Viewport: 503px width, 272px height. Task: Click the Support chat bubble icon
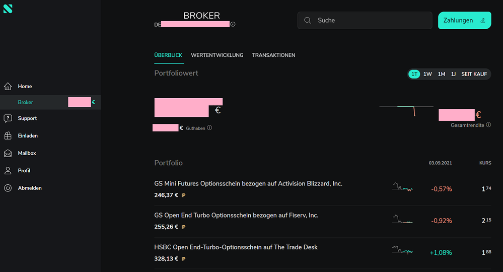pyautogui.click(x=8, y=118)
